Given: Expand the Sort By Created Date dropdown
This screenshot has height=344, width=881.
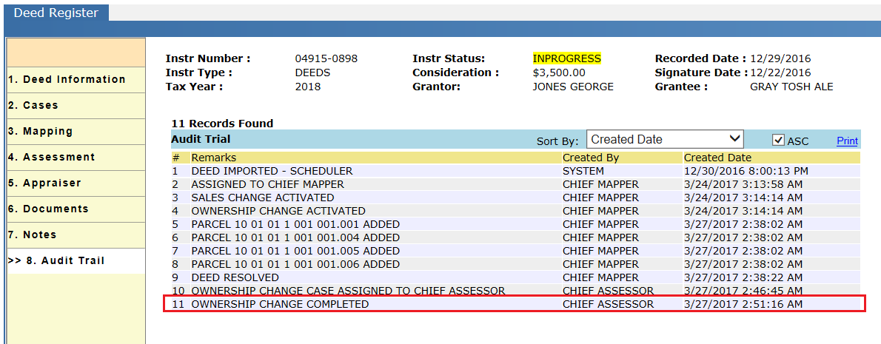Looking at the screenshot, I should [x=666, y=139].
